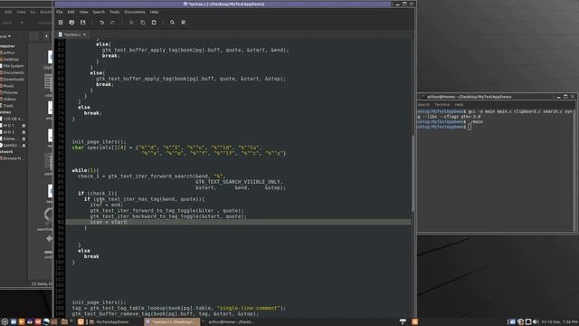Click the highlighted line 'scan = start'
This screenshot has height=326, width=579.
coord(238,222)
